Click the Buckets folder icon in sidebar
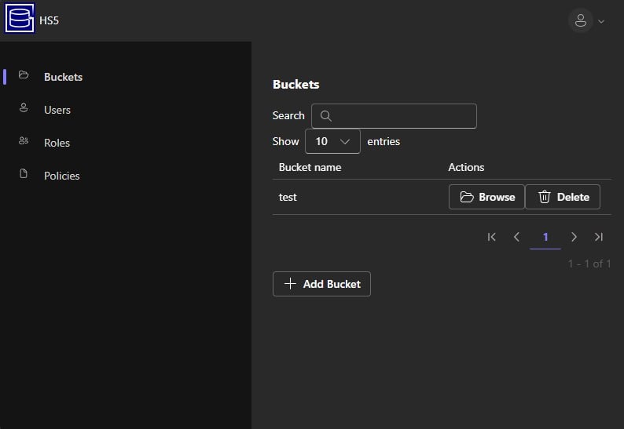This screenshot has height=429, width=624. 24,75
